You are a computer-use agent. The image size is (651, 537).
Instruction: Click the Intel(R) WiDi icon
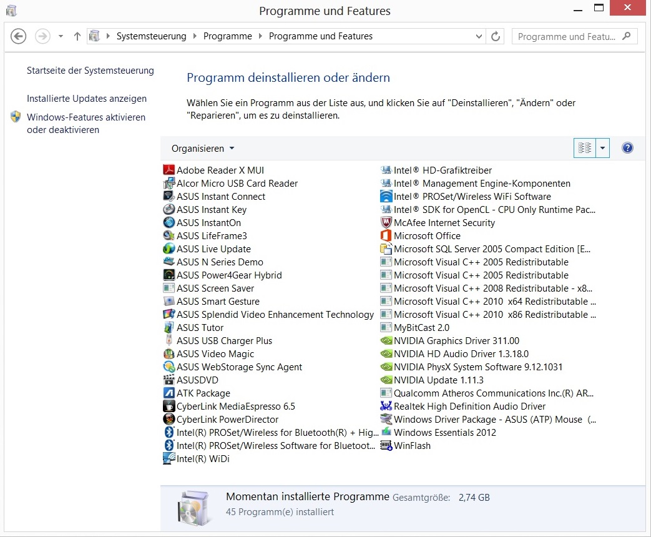tap(169, 458)
